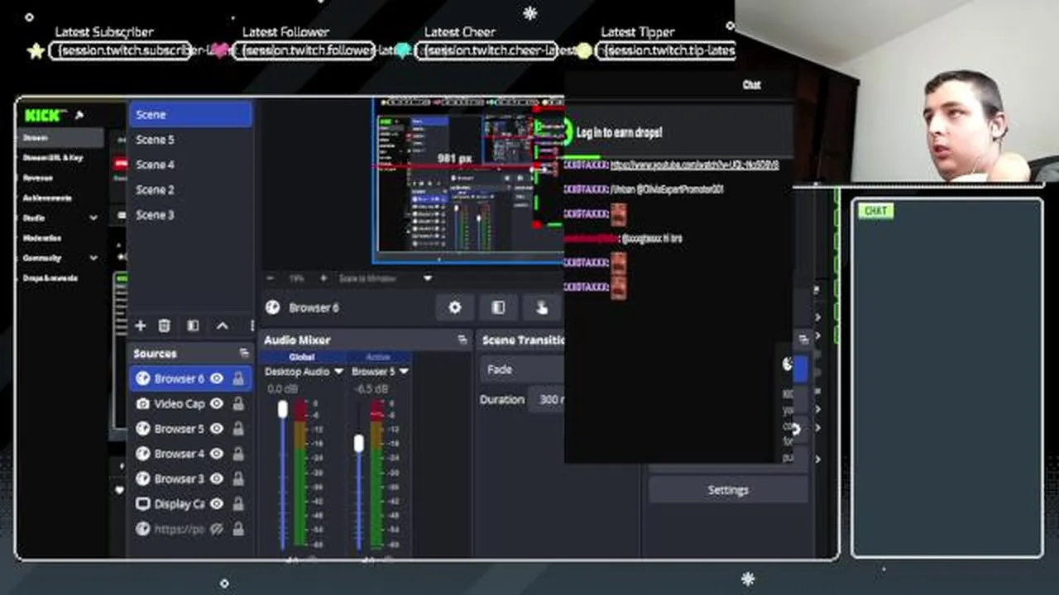Click the globe icon next to Browser 6 toolbar label
This screenshot has height=595, width=1059.
[272, 307]
